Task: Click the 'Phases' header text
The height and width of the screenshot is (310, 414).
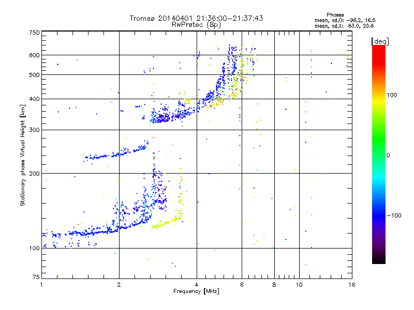Action: 335,15
